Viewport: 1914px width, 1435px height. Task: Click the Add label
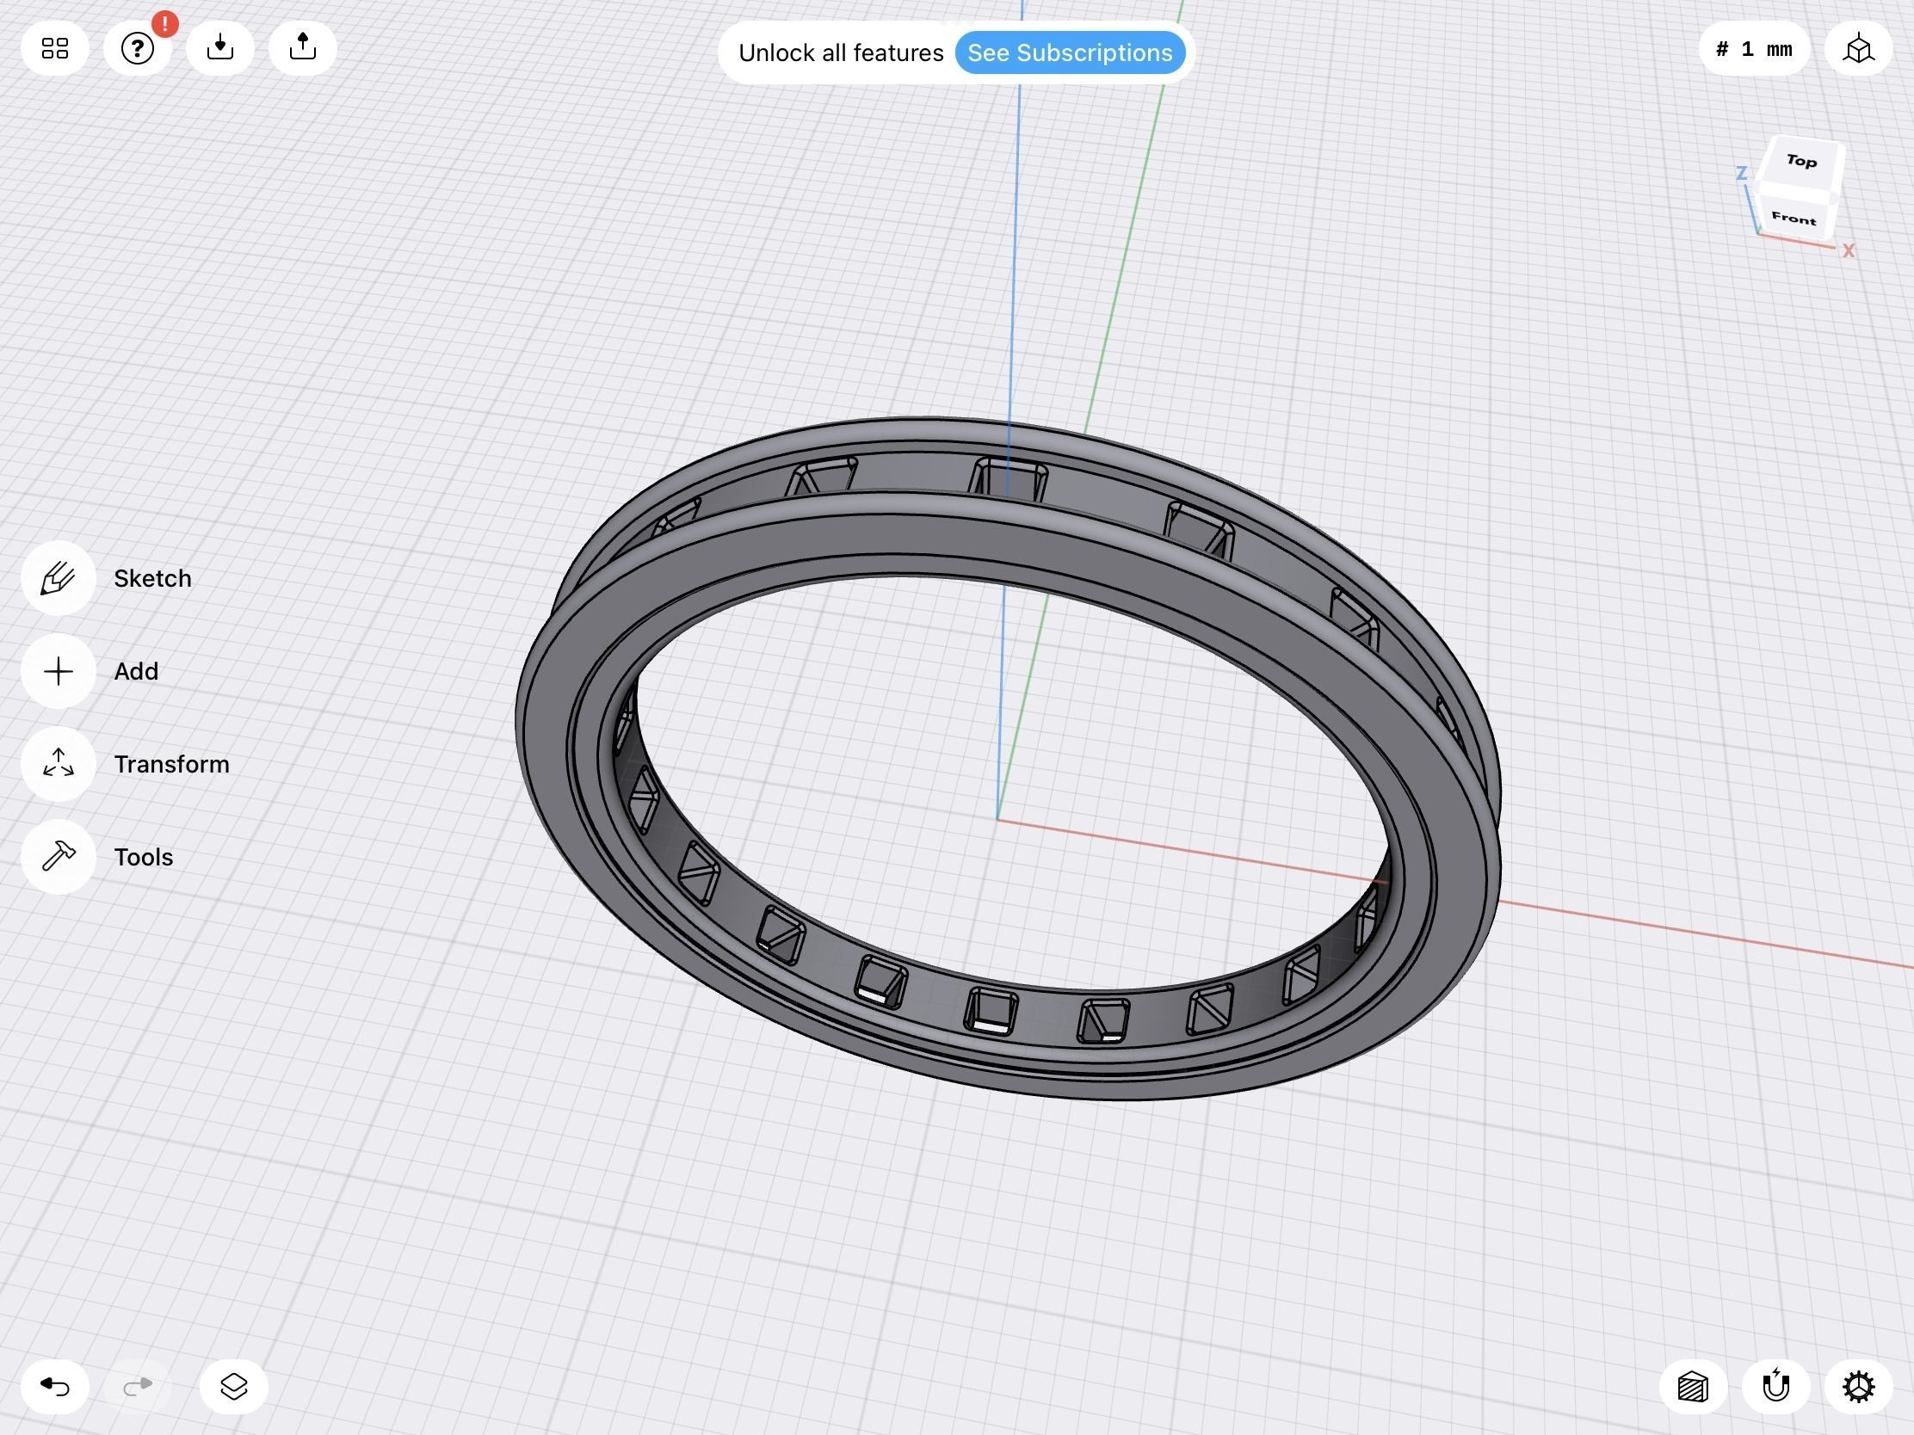tap(136, 671)
